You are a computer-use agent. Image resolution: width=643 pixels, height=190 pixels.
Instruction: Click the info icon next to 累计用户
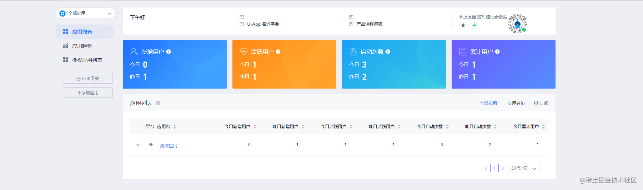(x=497, y=52)
